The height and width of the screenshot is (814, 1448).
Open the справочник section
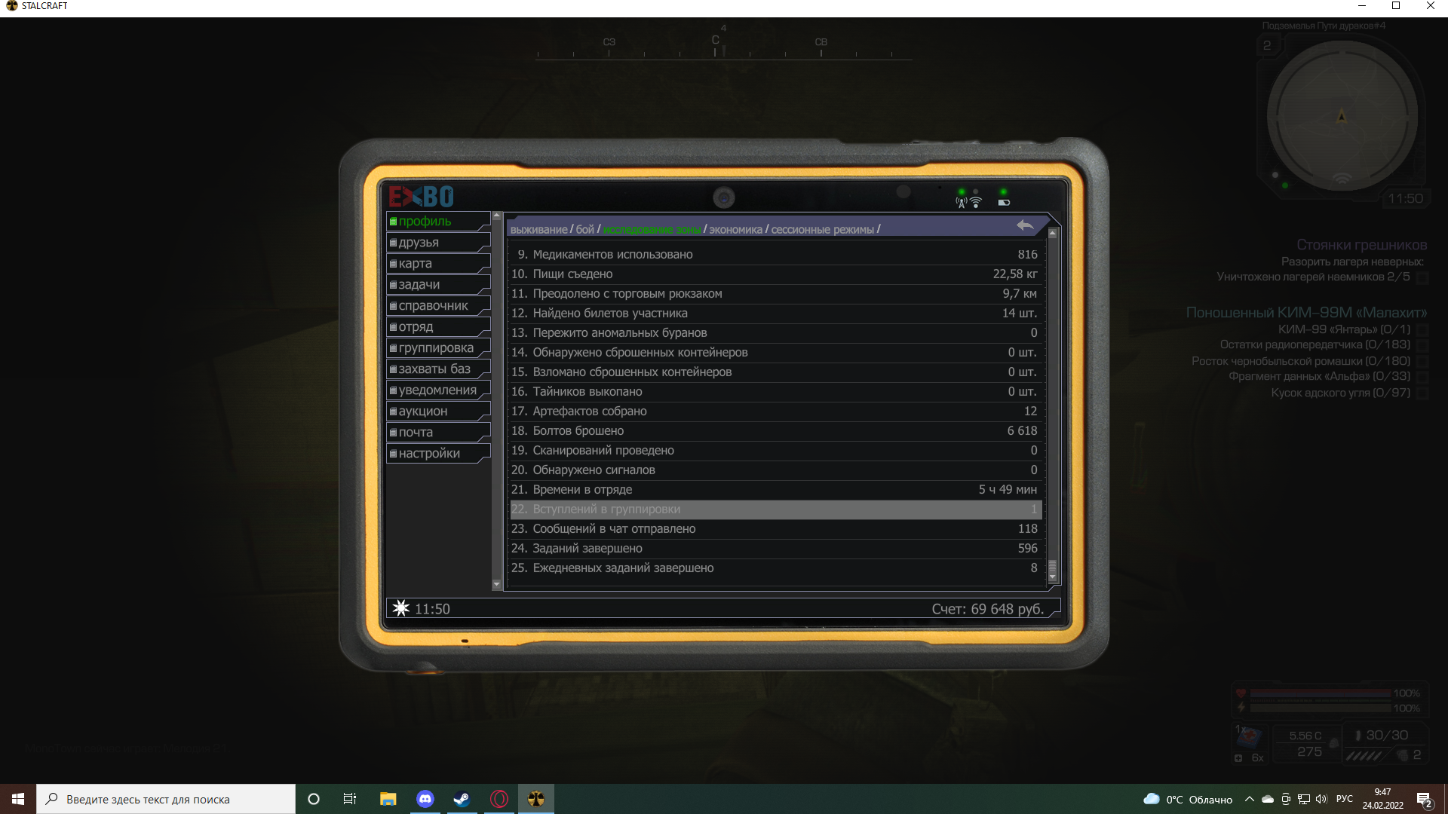pyautogui.click(x=438, y=306)
